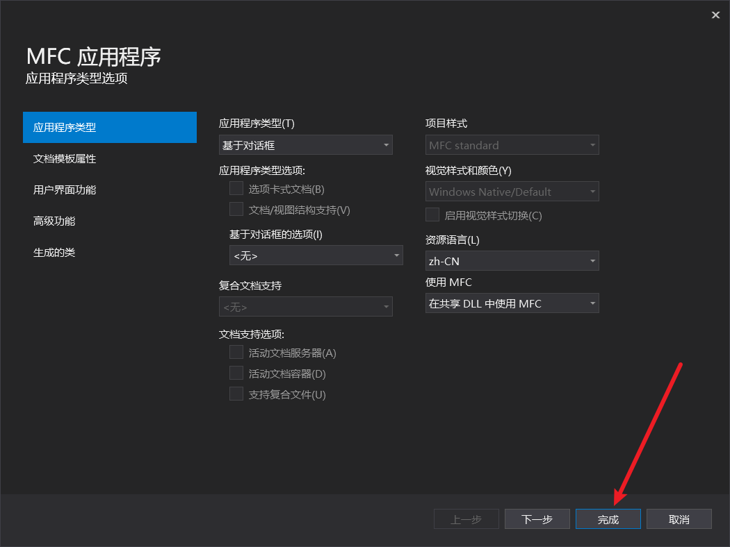730x547 pixels.
Task: Expand the 视觉样式和颜色 dropdown
Action: [x=512, y=191]
